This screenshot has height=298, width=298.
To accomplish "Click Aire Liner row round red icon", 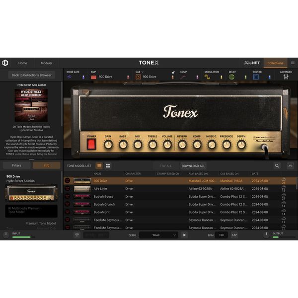I will [67, 189].
